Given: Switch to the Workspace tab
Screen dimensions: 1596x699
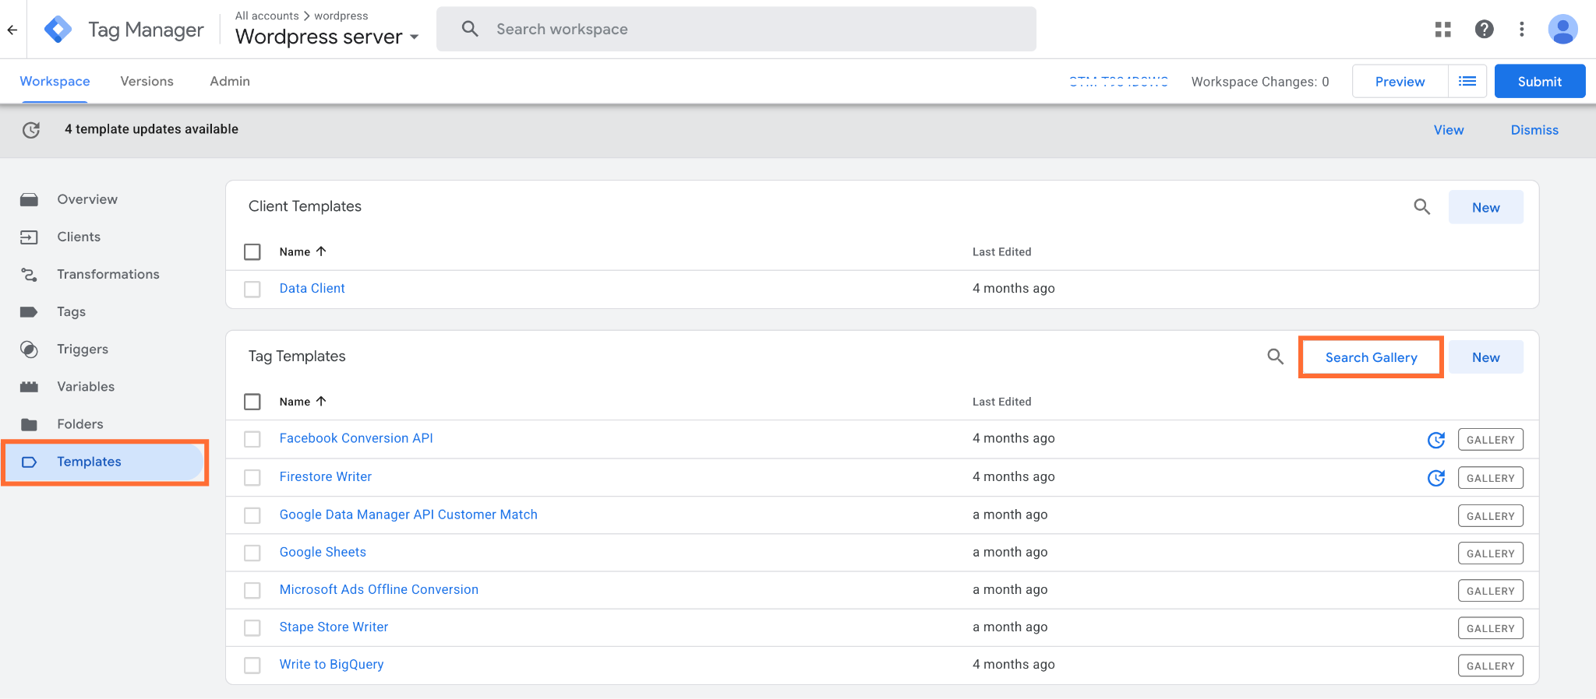Looking at the screenshot, I should point(55,81).
